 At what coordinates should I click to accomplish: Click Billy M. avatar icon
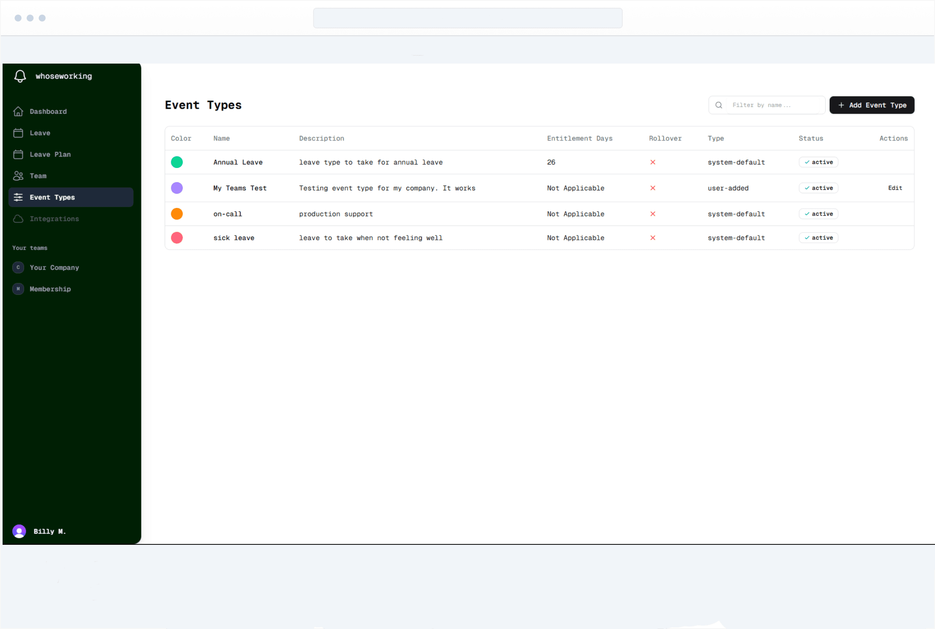[19, 531]
